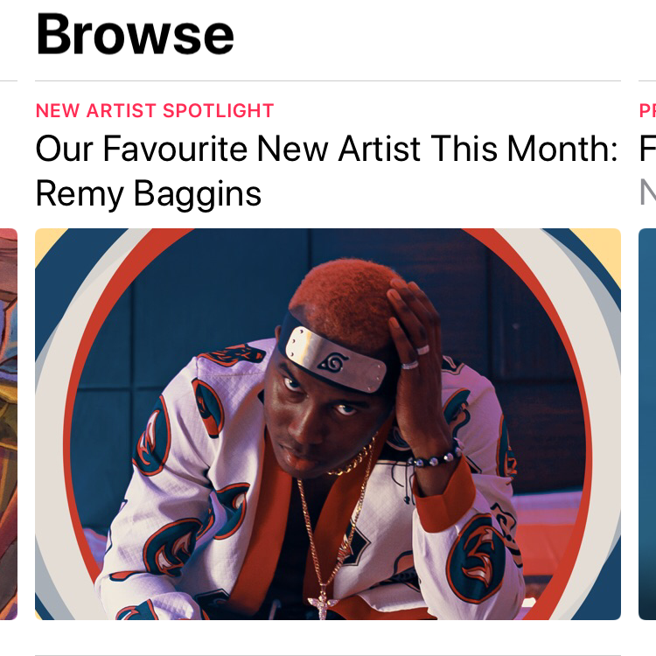Click the cross pendant in featured artwork
The width and height of the screenshot is (656, 656).
(x=322, y=606)
